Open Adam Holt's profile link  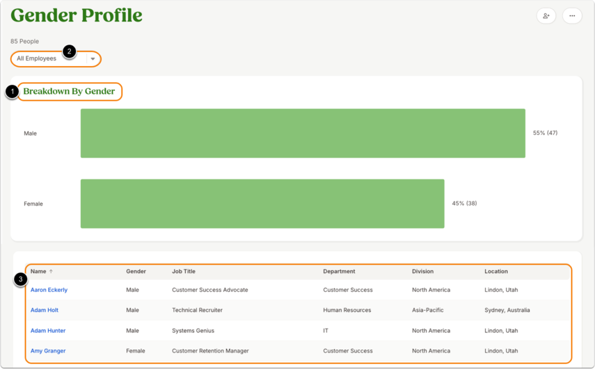[x=45, y=310]
